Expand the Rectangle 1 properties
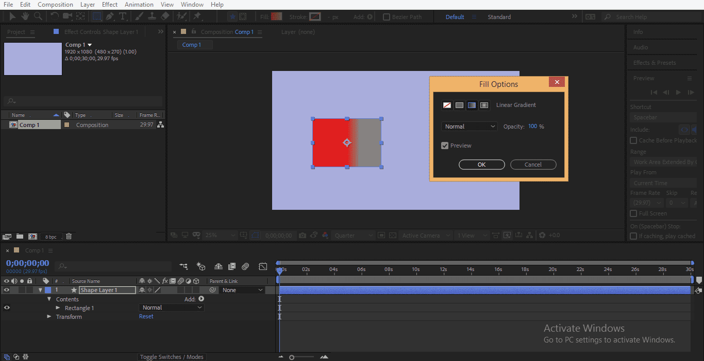This screenshot has height=361, width=704. pos(58,308)
